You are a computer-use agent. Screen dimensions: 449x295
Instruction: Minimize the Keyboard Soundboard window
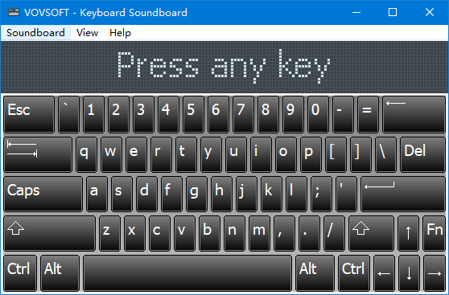pos(356,12)
